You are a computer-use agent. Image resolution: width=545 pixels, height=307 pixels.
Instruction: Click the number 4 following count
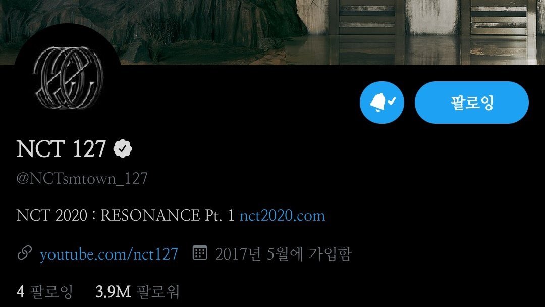(x=21, y=291)
